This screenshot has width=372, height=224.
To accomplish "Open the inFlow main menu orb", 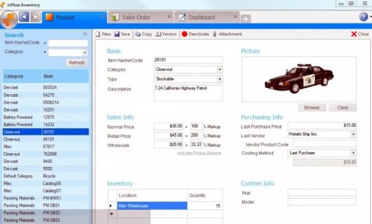I will click(x=9, y=19).
